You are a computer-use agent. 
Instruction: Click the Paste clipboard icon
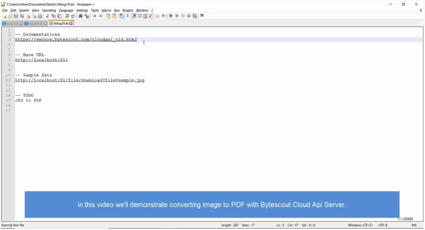59,16
